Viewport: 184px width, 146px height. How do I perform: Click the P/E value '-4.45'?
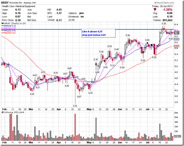pyautogui.click(x=59, y=10)
